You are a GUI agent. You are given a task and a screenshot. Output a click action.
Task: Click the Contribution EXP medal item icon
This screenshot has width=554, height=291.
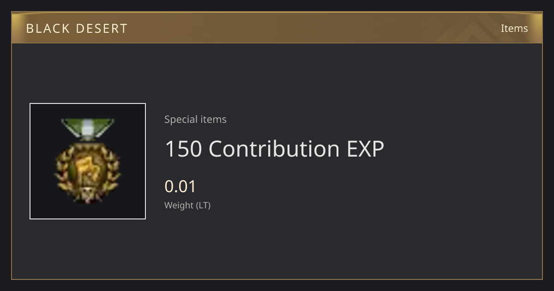88,161
